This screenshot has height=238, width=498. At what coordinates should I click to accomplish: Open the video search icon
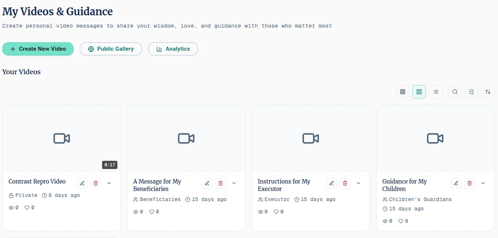[x=455, y=92]
